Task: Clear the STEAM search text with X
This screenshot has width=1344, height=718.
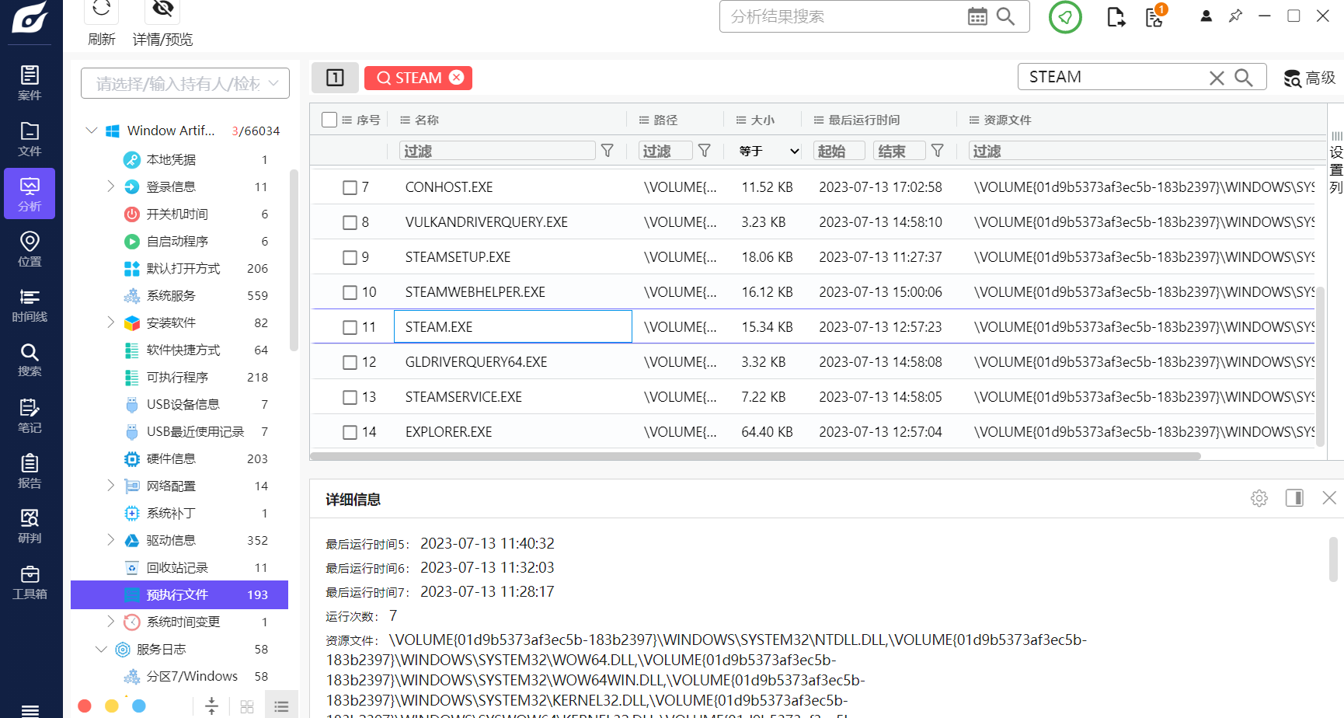Action: pos(1217,78)
